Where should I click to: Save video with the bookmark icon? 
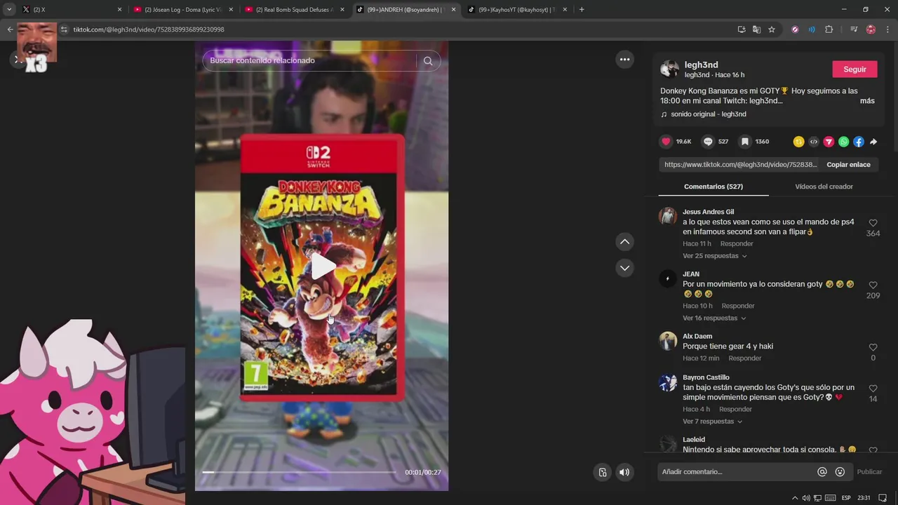[745, 142]
